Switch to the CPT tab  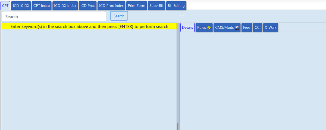(x=5, y=6)
